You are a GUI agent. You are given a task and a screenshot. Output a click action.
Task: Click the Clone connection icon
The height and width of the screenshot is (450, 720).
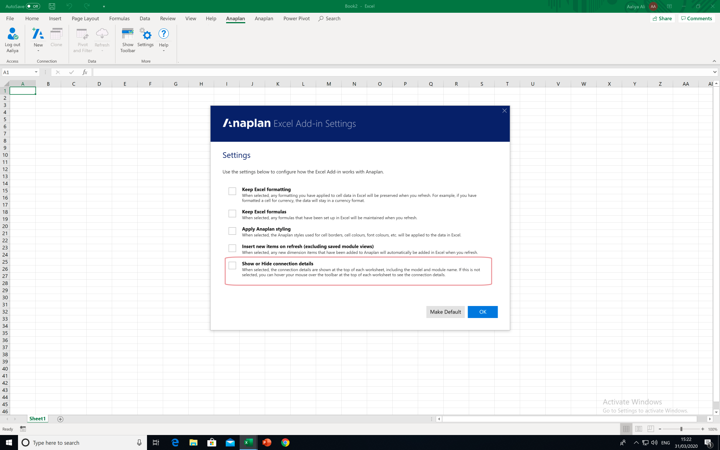pos(56,34)
